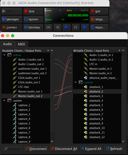Sort by Readable Clients / Output Ports header
Screen dimensions: 128x155
26,51
